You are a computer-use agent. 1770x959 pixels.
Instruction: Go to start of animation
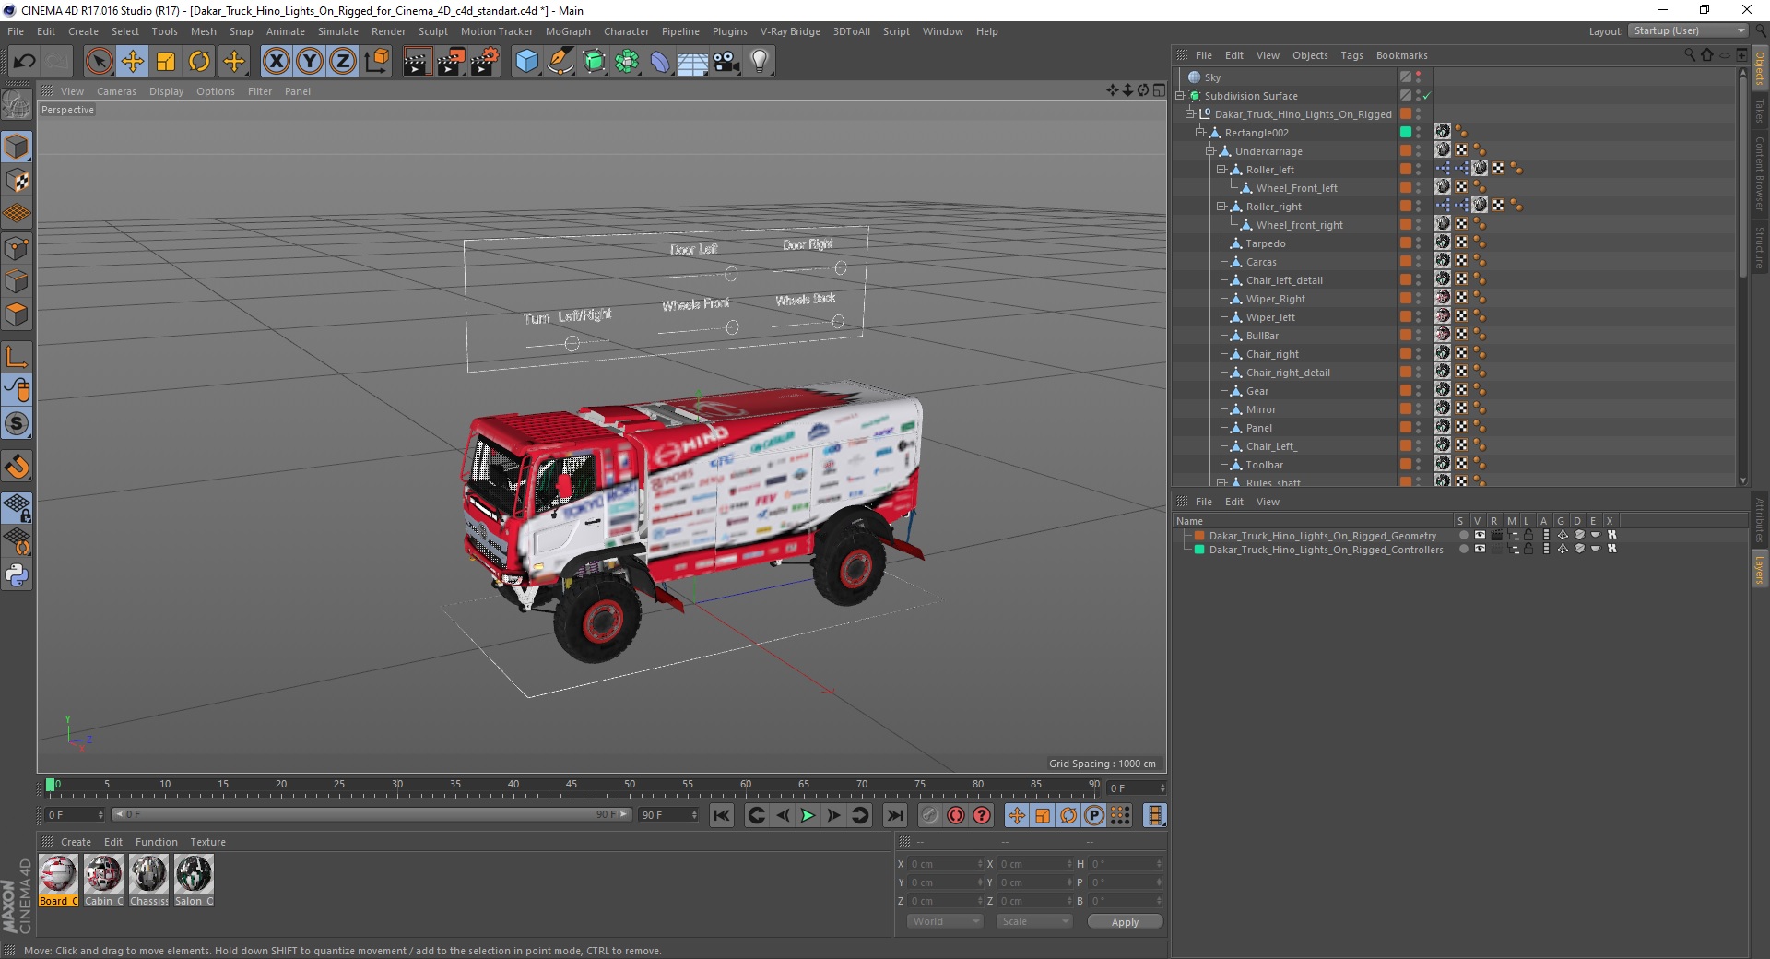click(722, 815)
